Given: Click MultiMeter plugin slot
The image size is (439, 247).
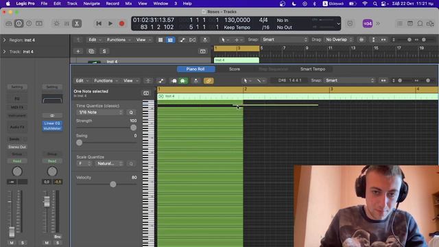Looking at the screenshot, I should (52, 128).
